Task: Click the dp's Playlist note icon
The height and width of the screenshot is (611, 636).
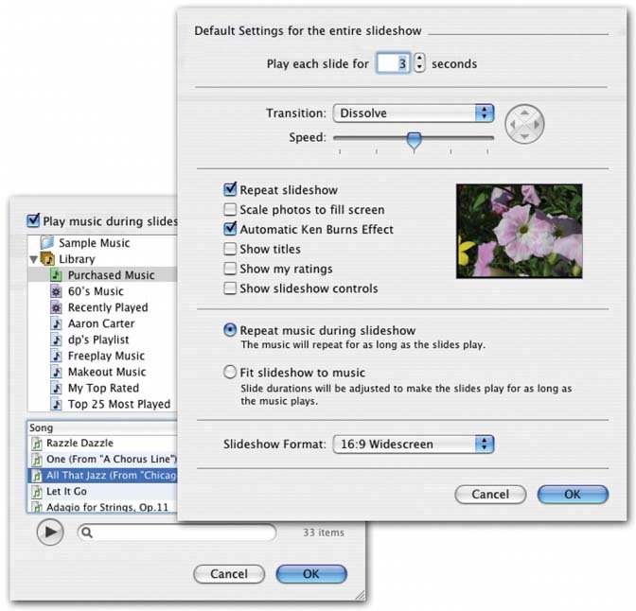Action: click(57, 340)
